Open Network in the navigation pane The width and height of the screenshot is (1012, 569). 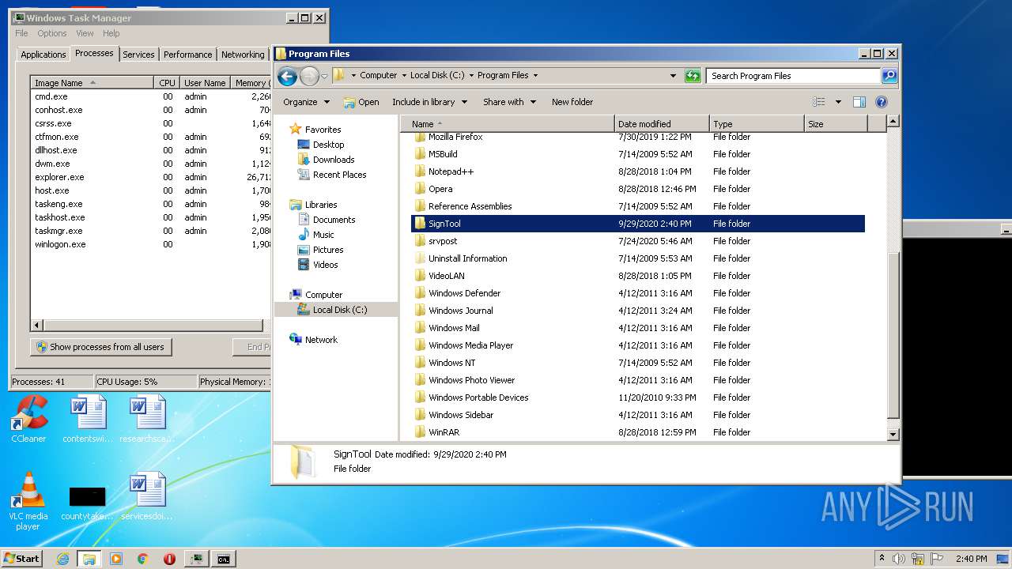[x=321, y=340]
